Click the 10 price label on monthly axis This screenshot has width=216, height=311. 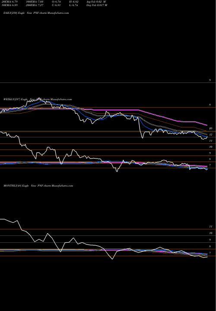coord(211,233)
